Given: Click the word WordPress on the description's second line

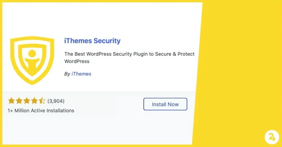Looking at the screenshot, I should click(77, 61).
